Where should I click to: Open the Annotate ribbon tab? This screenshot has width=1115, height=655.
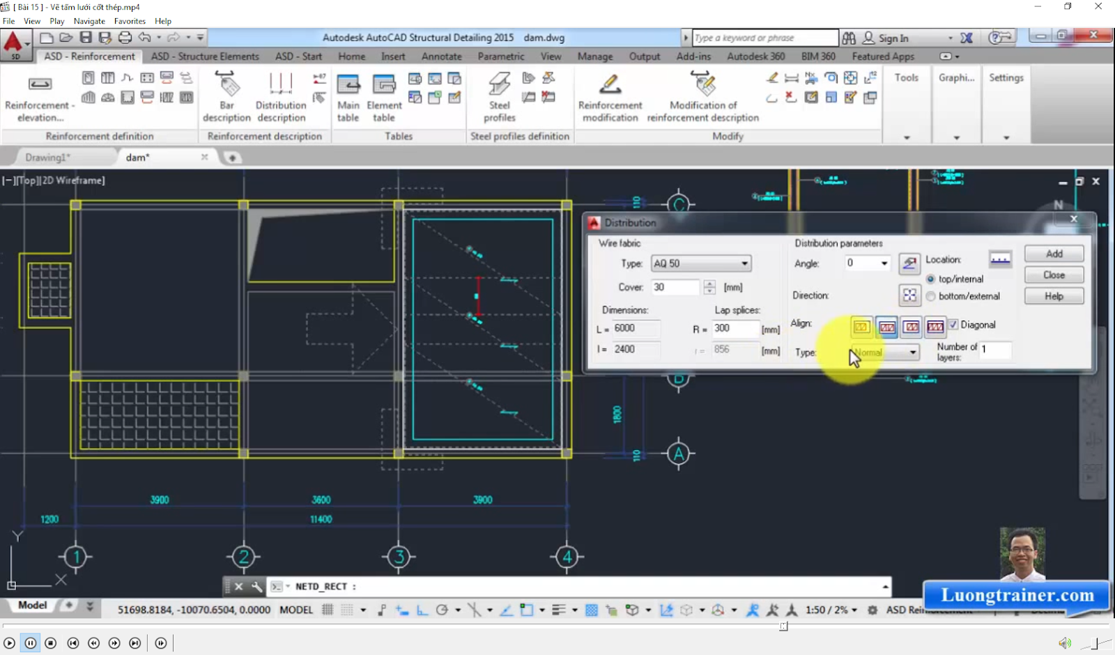click(x=441, y=56)
